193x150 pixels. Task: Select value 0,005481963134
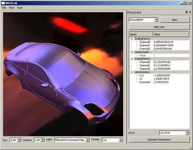point(163,42)
